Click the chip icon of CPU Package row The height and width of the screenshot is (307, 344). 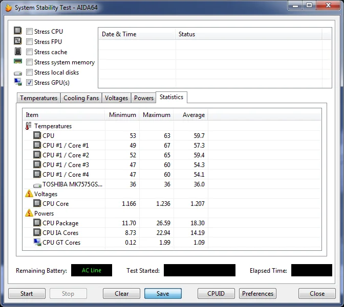coord(37,223)
